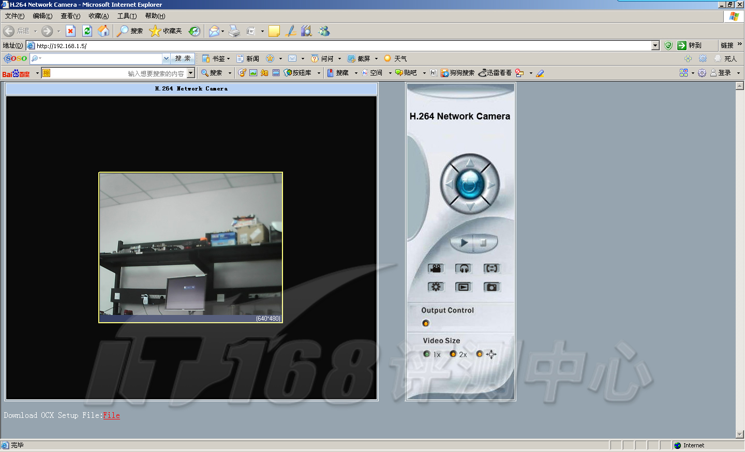745x452 pixels.
Task: Click the bracketed talk/intercom icon
Action: tap(491, 268)
